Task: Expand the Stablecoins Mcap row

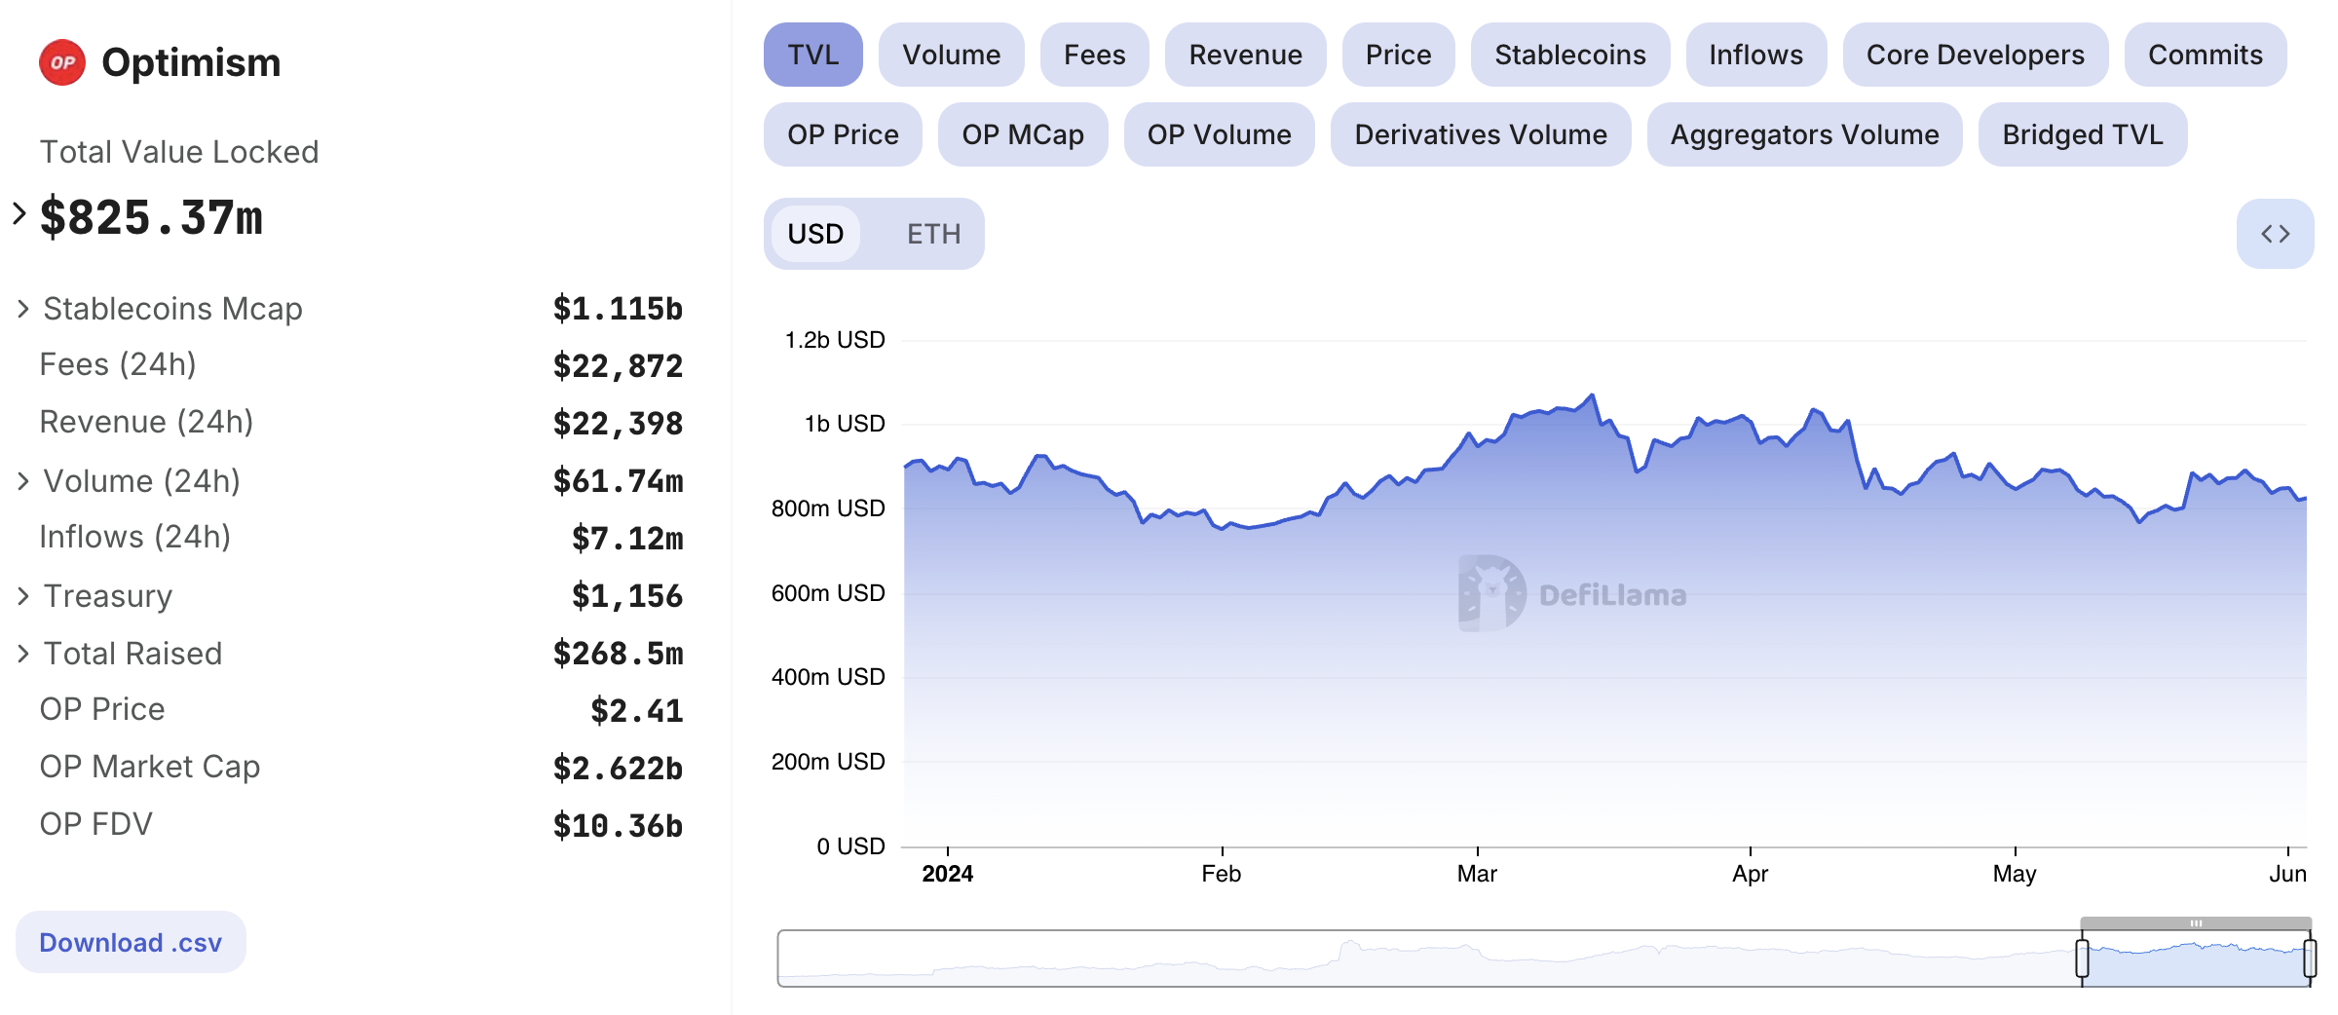Action: (23, 309)
